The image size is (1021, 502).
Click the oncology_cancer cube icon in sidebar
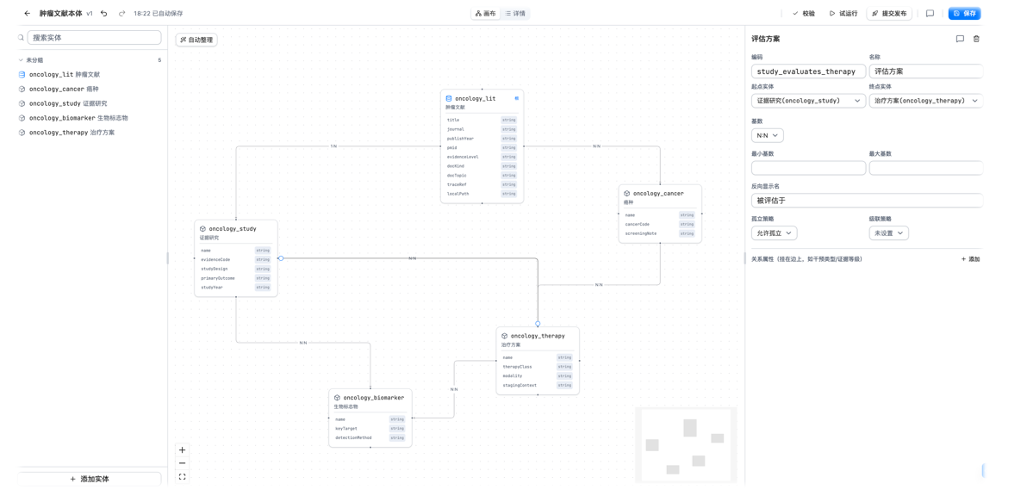pyautogui.click(x=22, y=90)
